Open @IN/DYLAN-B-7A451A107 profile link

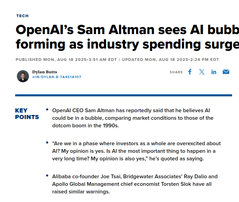56,77
